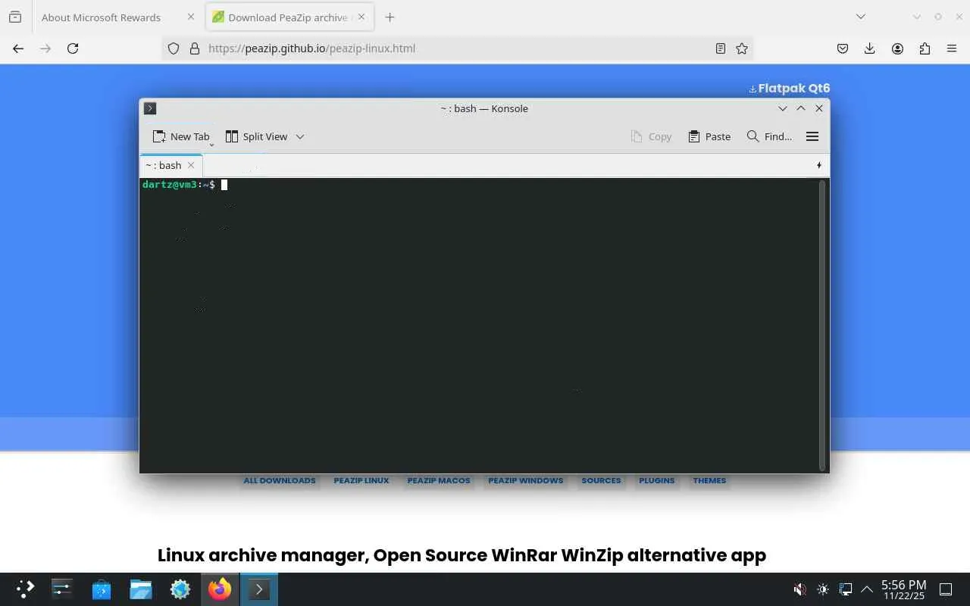Open System Settings from the taskbar
This screenshot has width=970, height=606.
click(62, 589)
